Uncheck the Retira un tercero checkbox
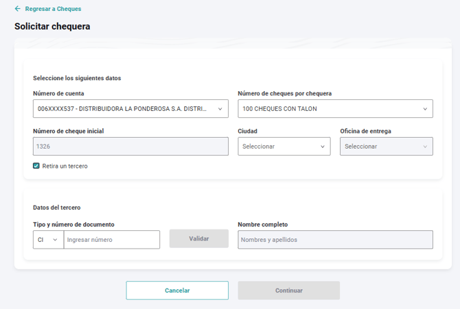460x309 pixels. click(x=36, y=166)
